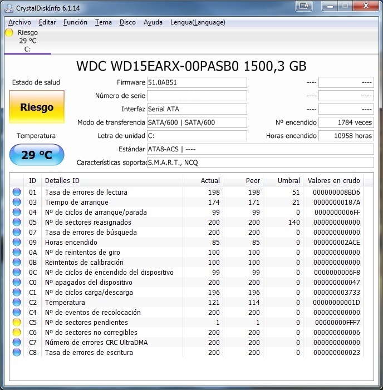383x390 pixels.
Task: Select Nº de sectores reasignados row text
Action: click(88, 222)
